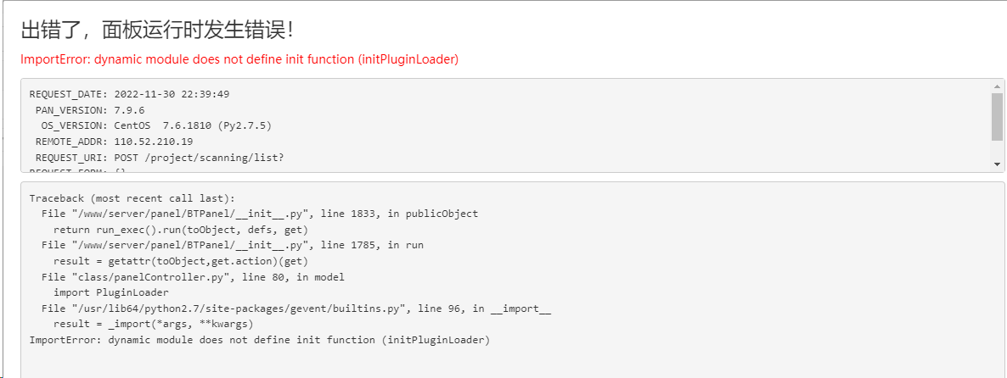Image resolution: width=1007 pixels, height=378 pixels.
Task: Click the gevent builtins.py line 96 entry
Action: tap(296, 309)
